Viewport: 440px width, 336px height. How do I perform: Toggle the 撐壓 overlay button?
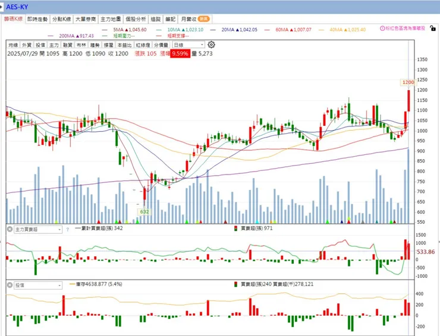108,45
